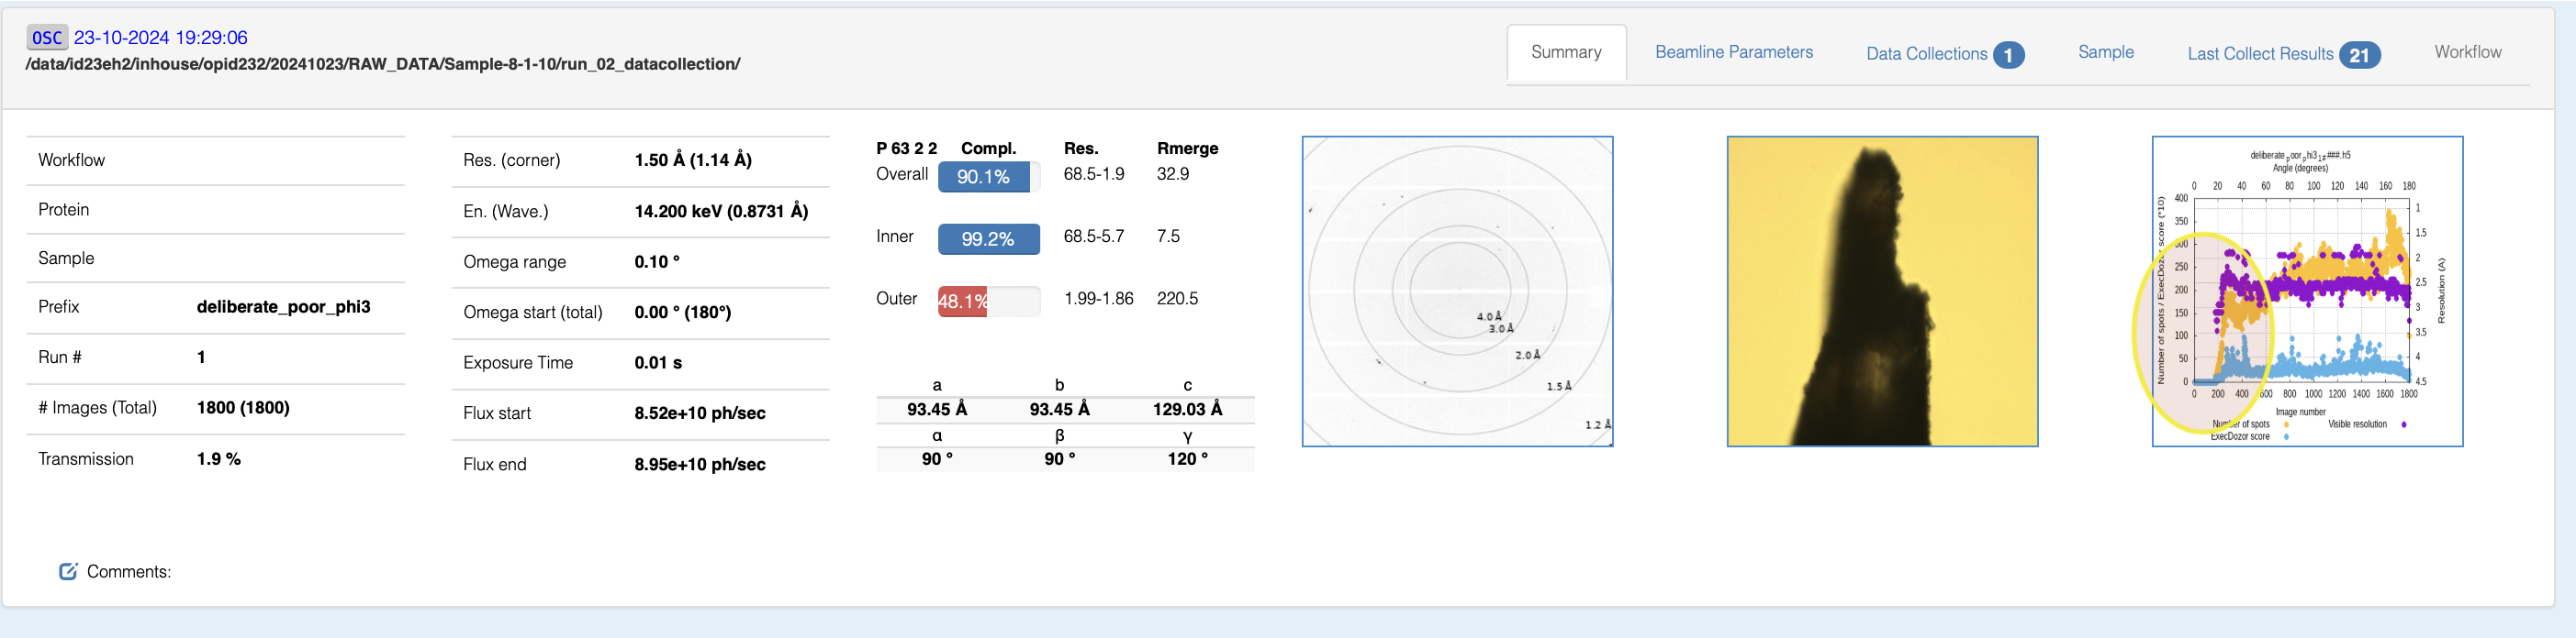The width and height of the screenshot is (2576, 638).
Task: Click the deliberate_poor_phi3 prefix value
Action: [x=283, y=306]
